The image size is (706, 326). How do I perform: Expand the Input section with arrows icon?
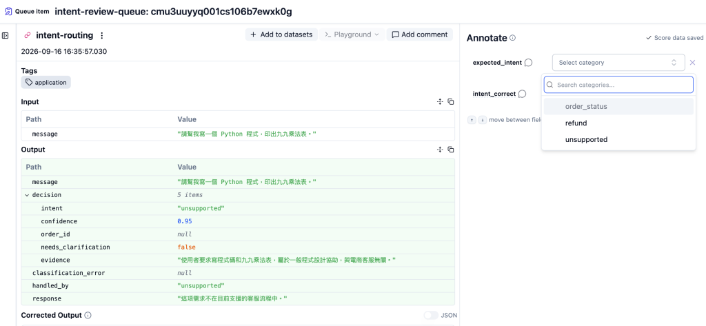[x=440, y=102]
